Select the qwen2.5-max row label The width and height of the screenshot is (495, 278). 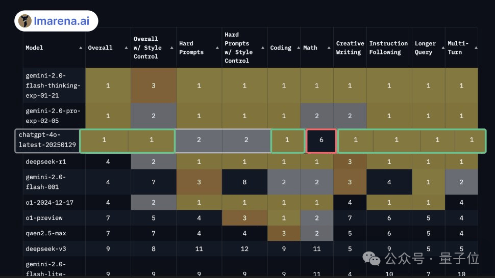(x=46, y=233)
